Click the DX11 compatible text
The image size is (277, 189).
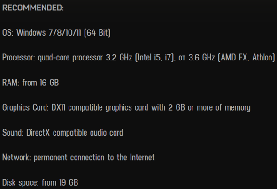pos(77,108)
